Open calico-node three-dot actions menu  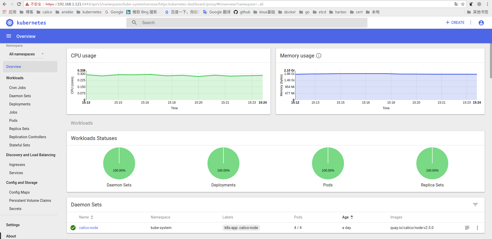click(477, 228)
